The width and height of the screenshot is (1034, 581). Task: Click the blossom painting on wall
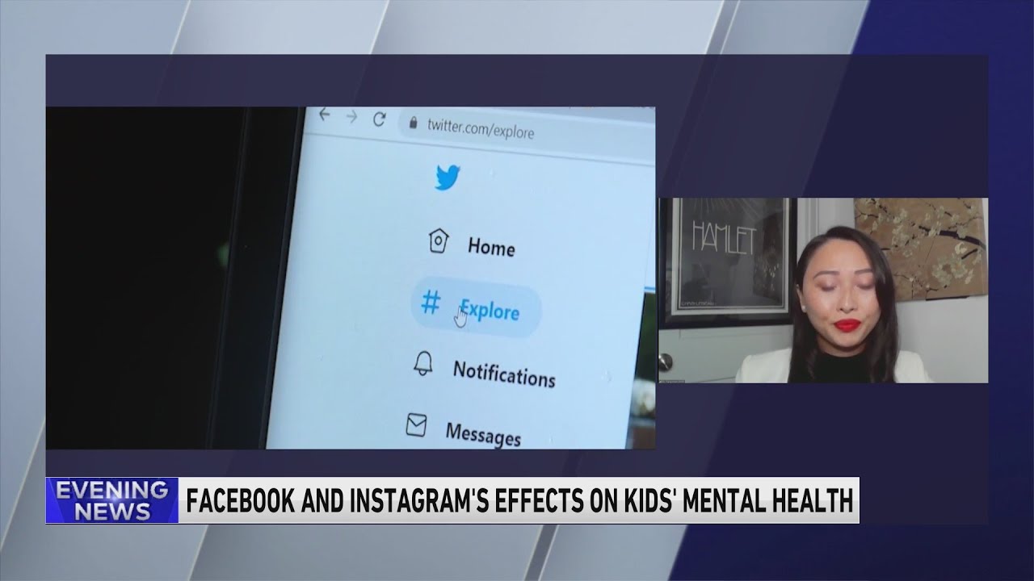click(921, 248)
